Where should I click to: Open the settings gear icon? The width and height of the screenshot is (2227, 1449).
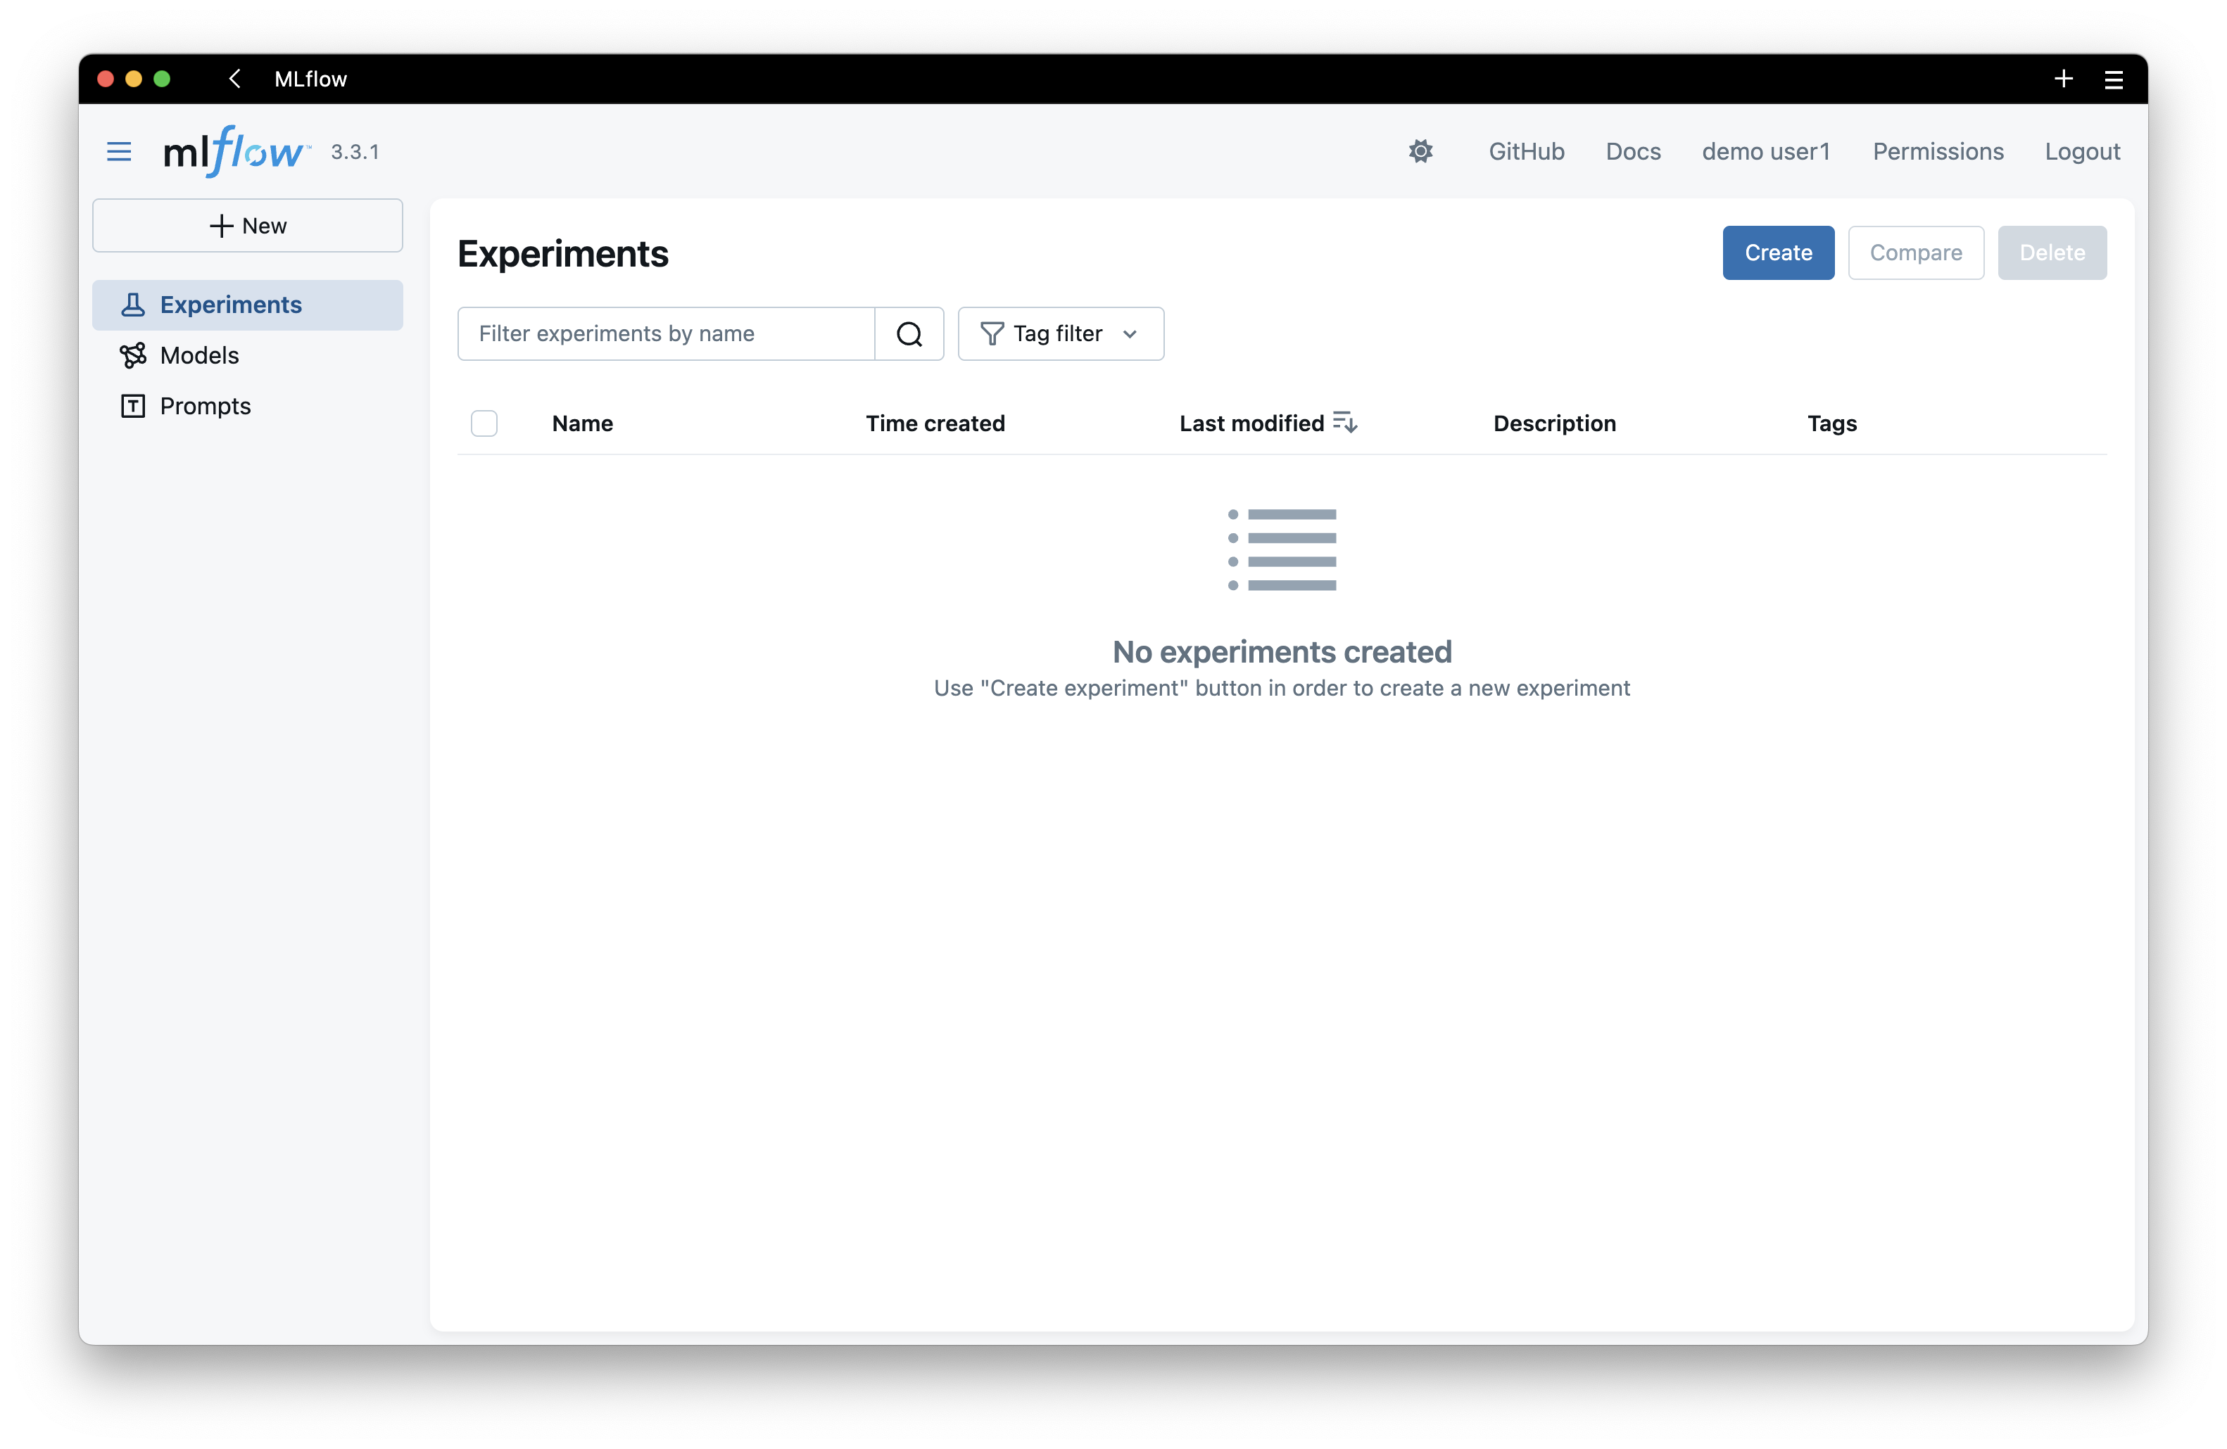click(1420, 151)
